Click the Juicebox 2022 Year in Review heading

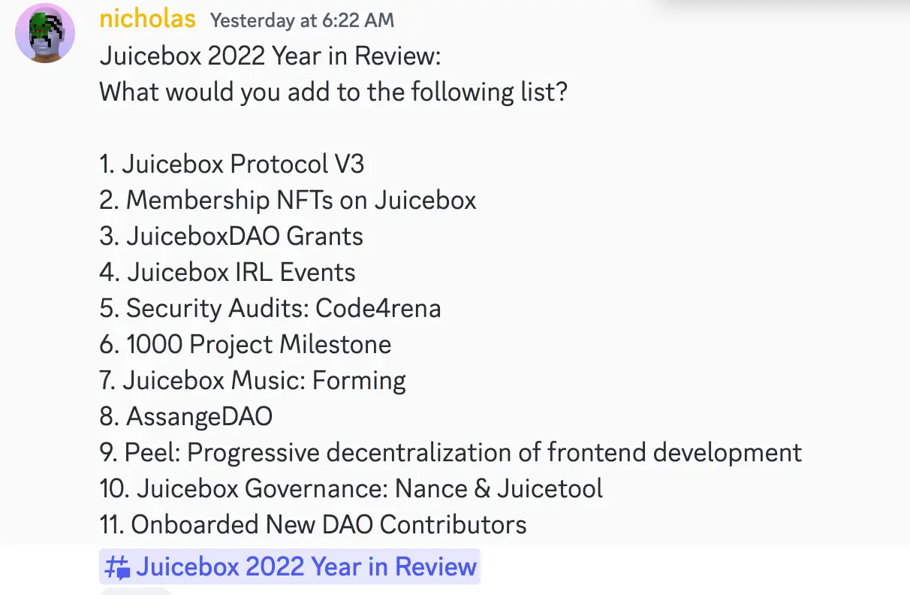270,56
